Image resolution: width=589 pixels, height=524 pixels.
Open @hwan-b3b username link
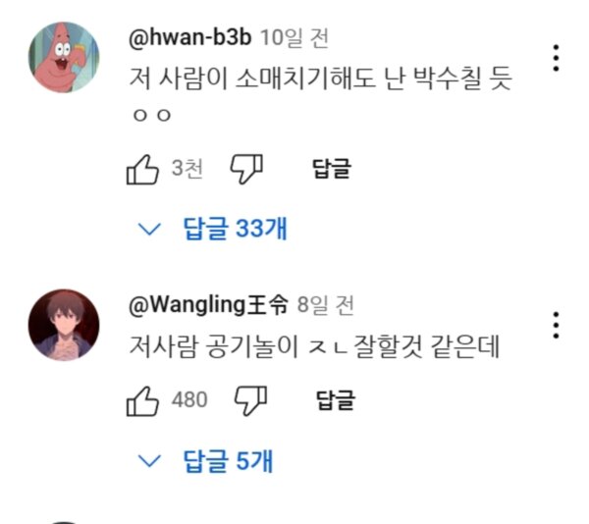tap(190, 37)
